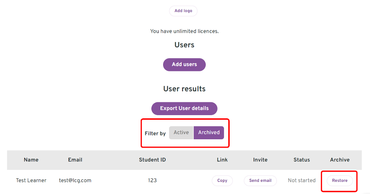Click the Student ID column header
Viewport: 370px width, 194px height.
[x=152, y=160]
